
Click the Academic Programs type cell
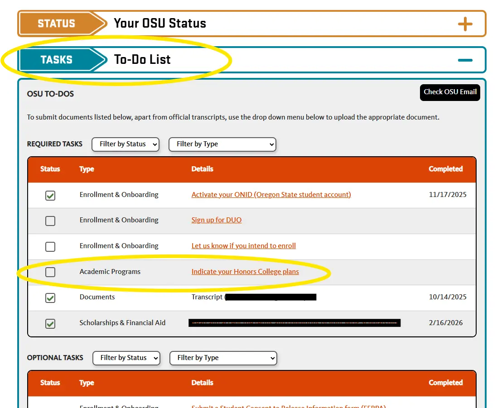pyautogui.click(x=110, y=272)
